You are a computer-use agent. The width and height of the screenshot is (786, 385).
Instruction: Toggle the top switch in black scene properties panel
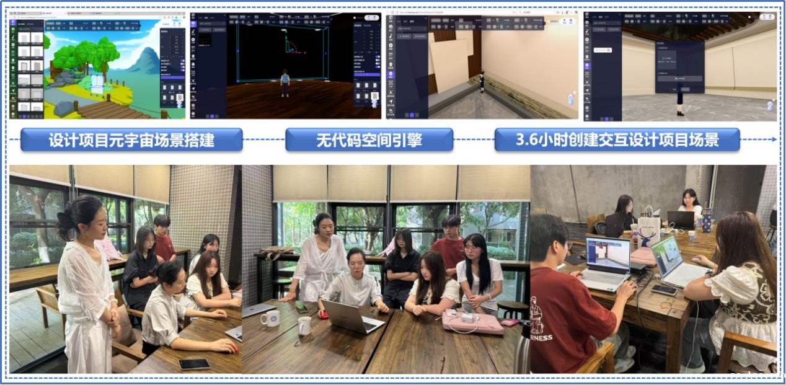(377, 56)
